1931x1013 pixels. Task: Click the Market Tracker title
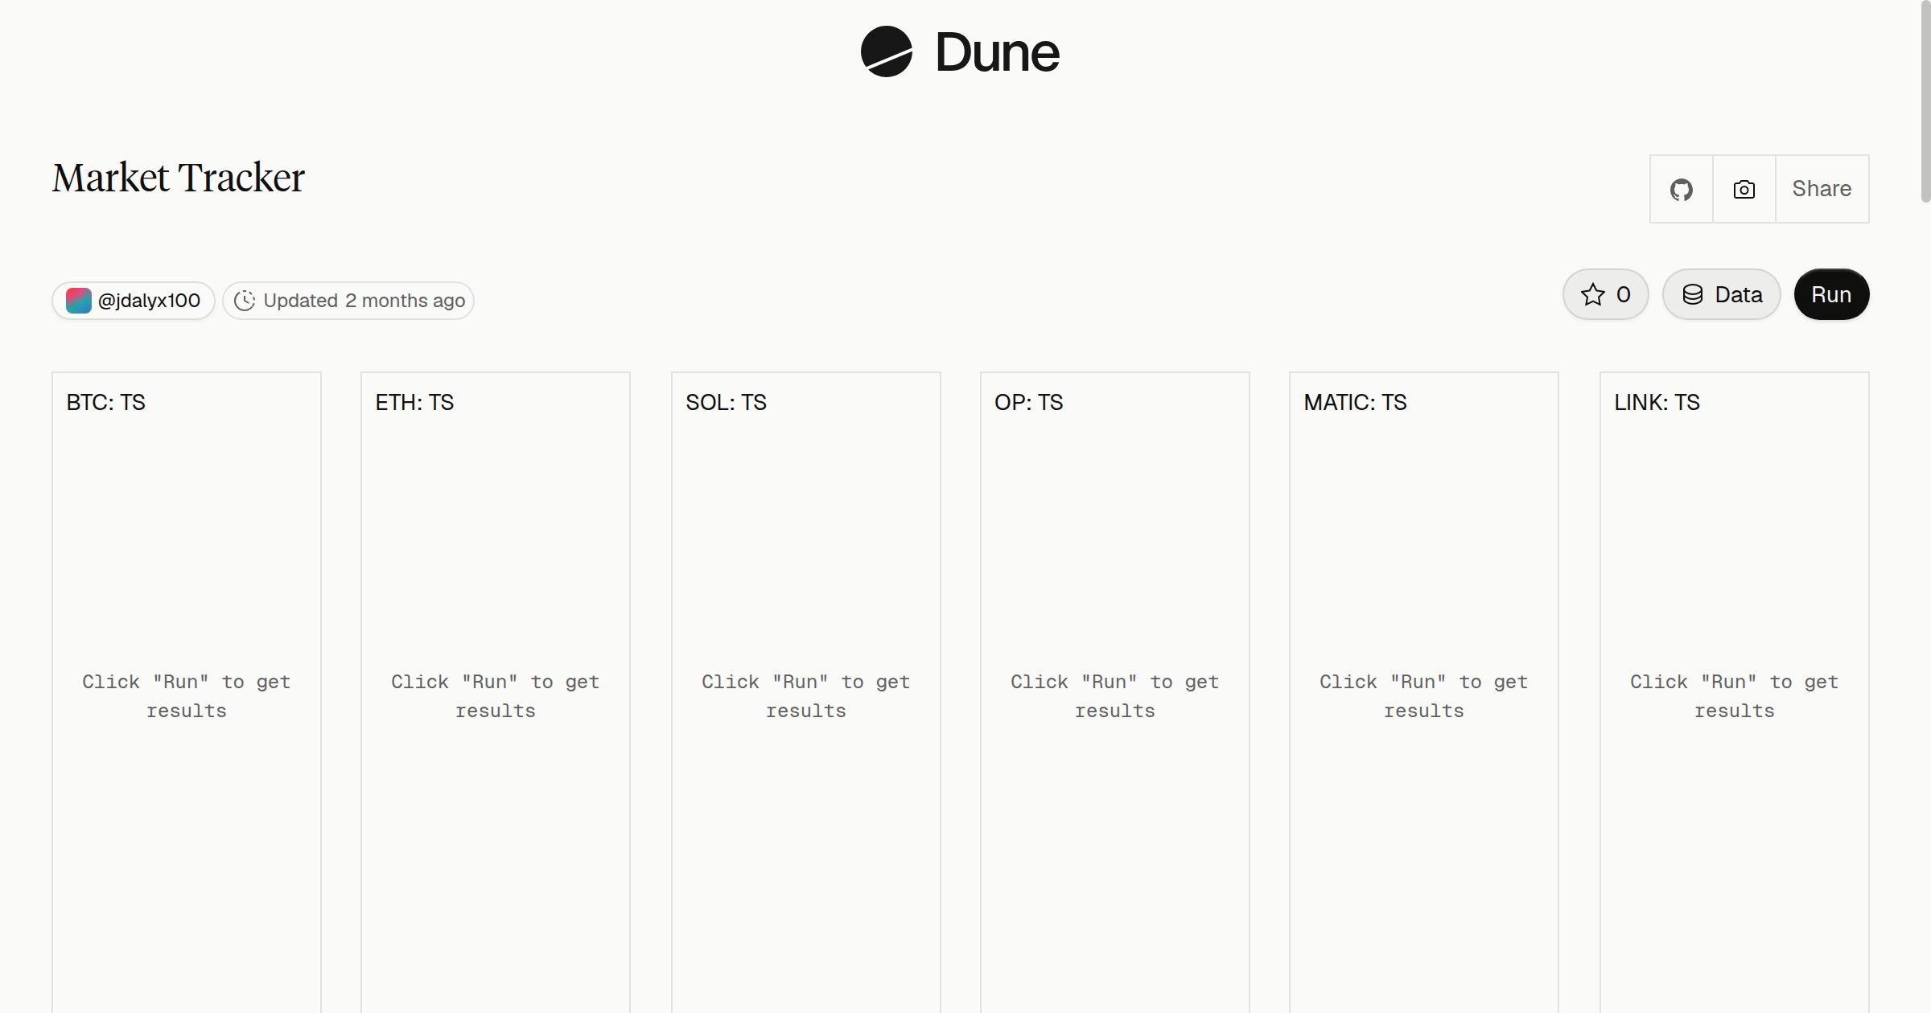179,178
